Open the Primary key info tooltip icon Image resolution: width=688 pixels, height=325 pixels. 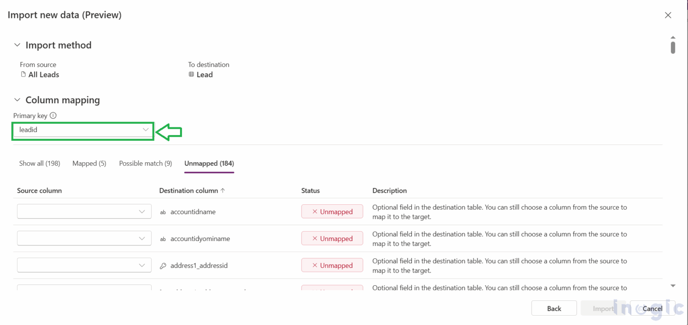click(53, 115)
